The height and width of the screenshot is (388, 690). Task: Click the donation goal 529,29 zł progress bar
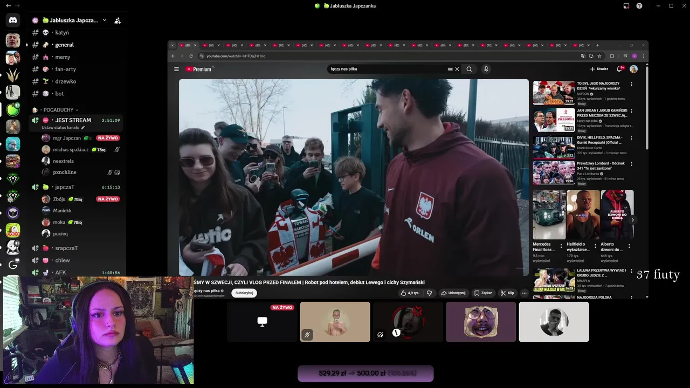tap(365, 373)
